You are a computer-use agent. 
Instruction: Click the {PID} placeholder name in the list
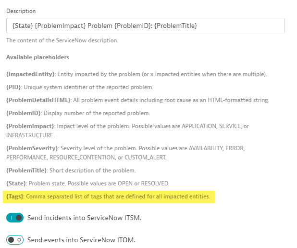pyautogui.click(x=14, y=87)
